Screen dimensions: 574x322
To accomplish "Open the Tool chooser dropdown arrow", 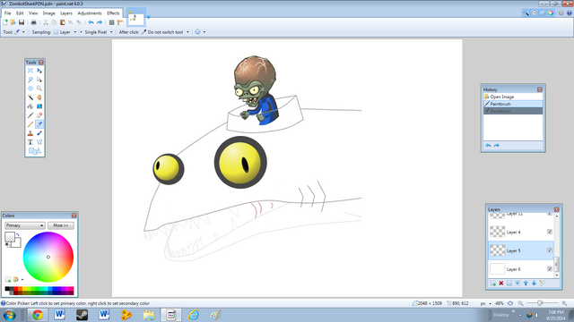I will (23, 32).
